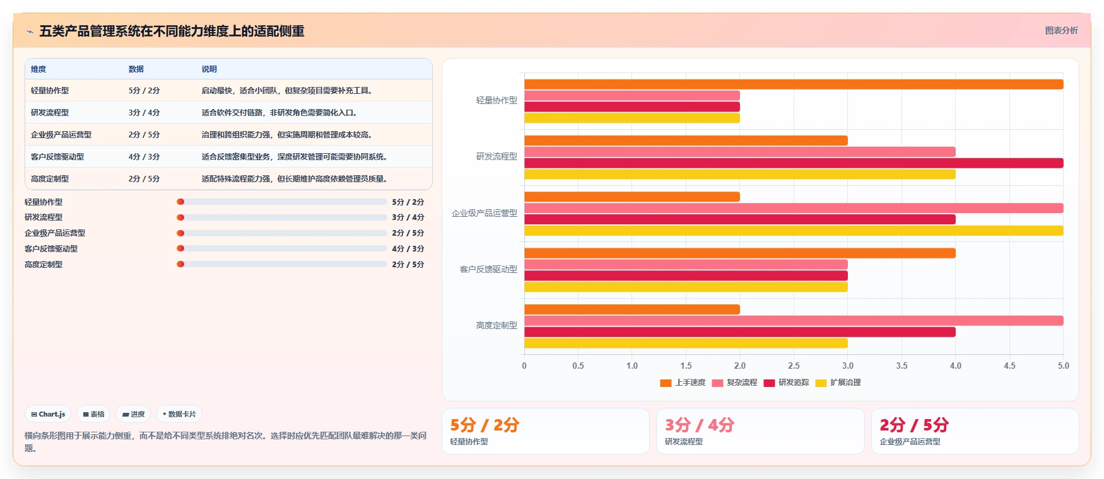Click chart axis label 客户反馈驱动型

coord(488,269)
